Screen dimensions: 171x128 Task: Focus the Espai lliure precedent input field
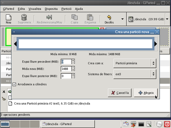pos(66,61)
